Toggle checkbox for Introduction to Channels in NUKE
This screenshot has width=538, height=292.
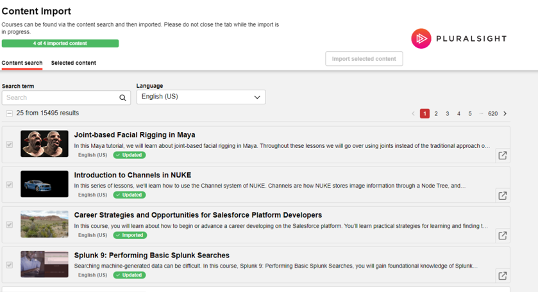pos(10,184)
